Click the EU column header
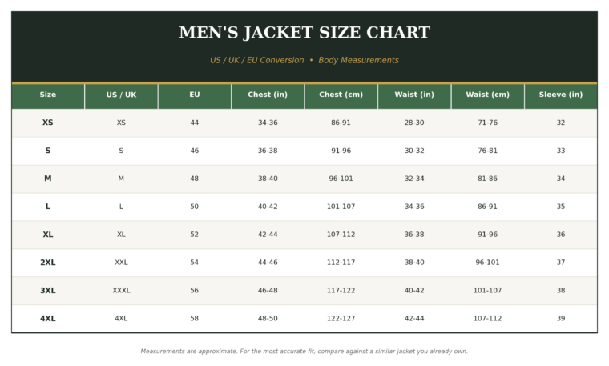This screenshot has height=366, width=609. click(x=195, y=95)
